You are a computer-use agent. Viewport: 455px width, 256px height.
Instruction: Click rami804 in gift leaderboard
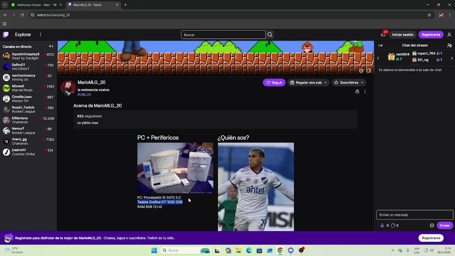click(x=402, y=54)
